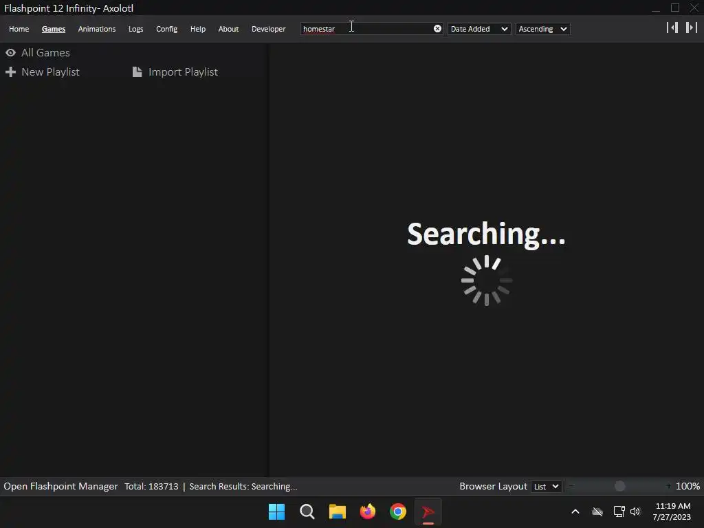Viewport: 704px width, 528px height.
Task: Launch Chrome from the taskbar
Action: 398,511
